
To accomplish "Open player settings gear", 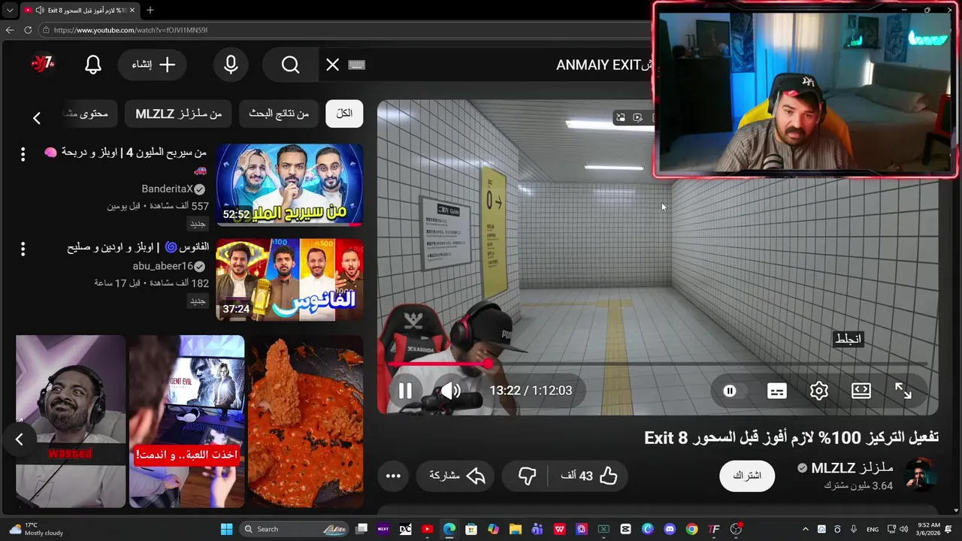I will (x=819, y=391).
